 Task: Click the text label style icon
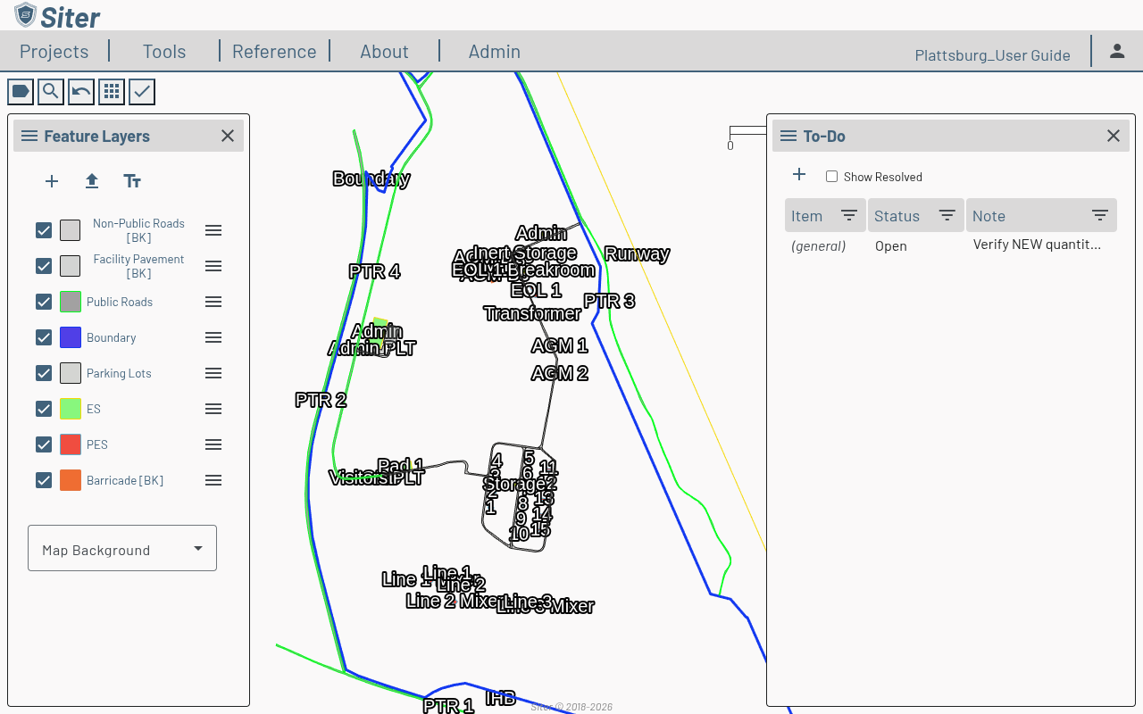[132, 181]
